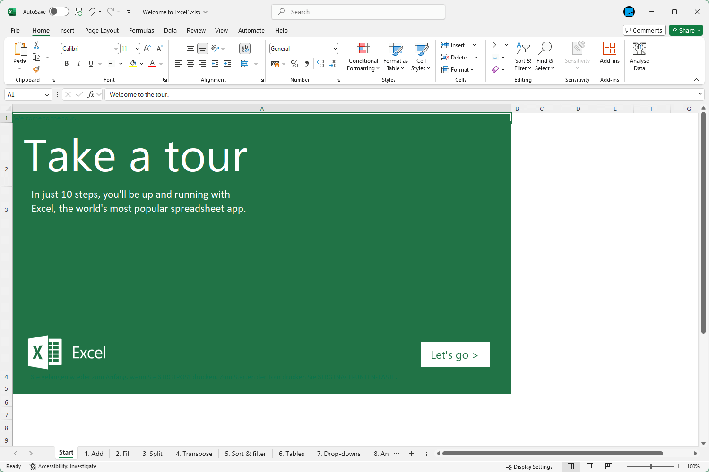Open the Format Painter

[x=36, y=69]
